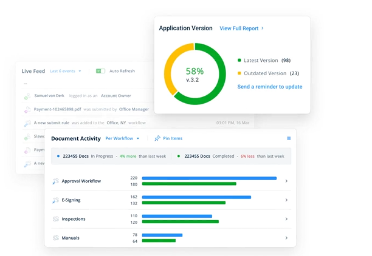
Task: Click the Approval Workflow row icon
Action: 55,181
